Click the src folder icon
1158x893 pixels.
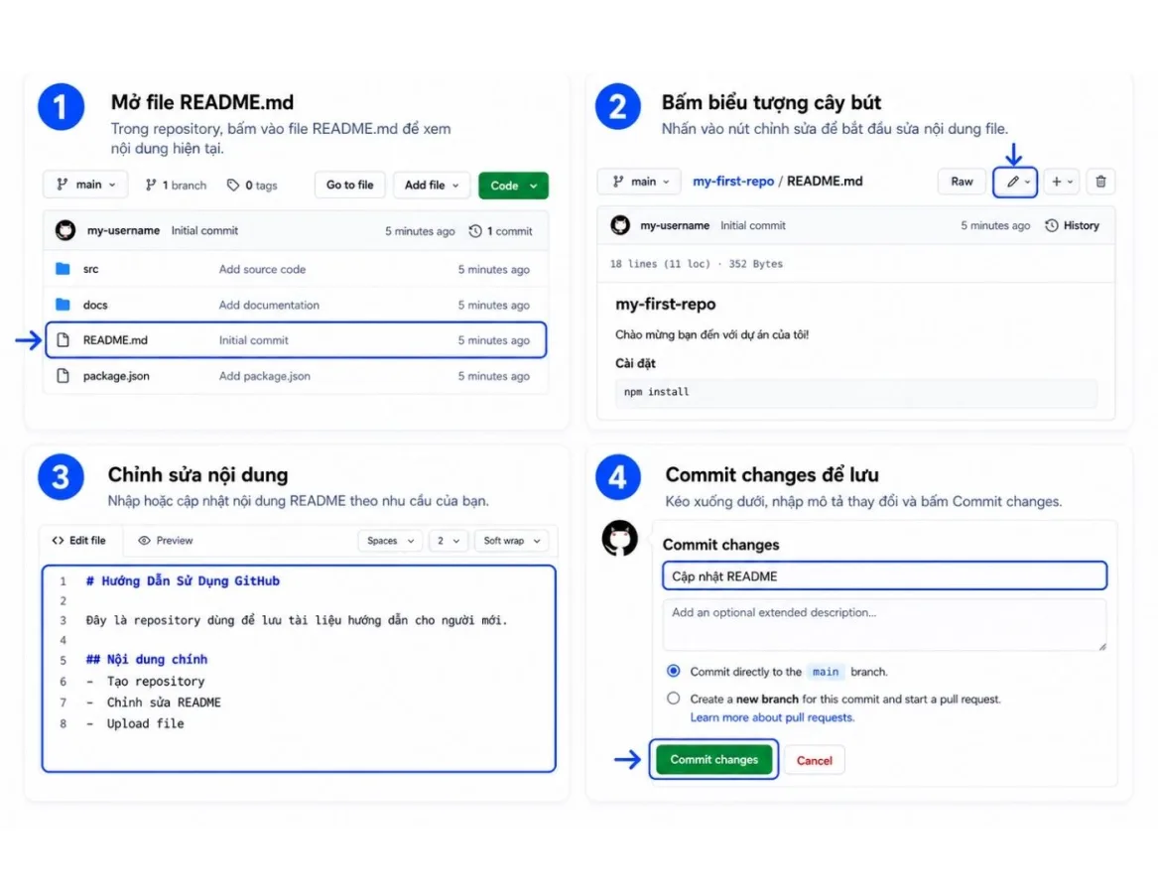63,269
